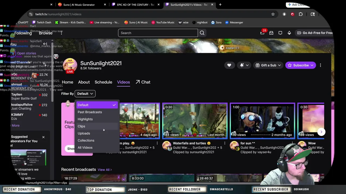Pop out the Chat tab
This screenshot has width=346, height=194.
143,82
